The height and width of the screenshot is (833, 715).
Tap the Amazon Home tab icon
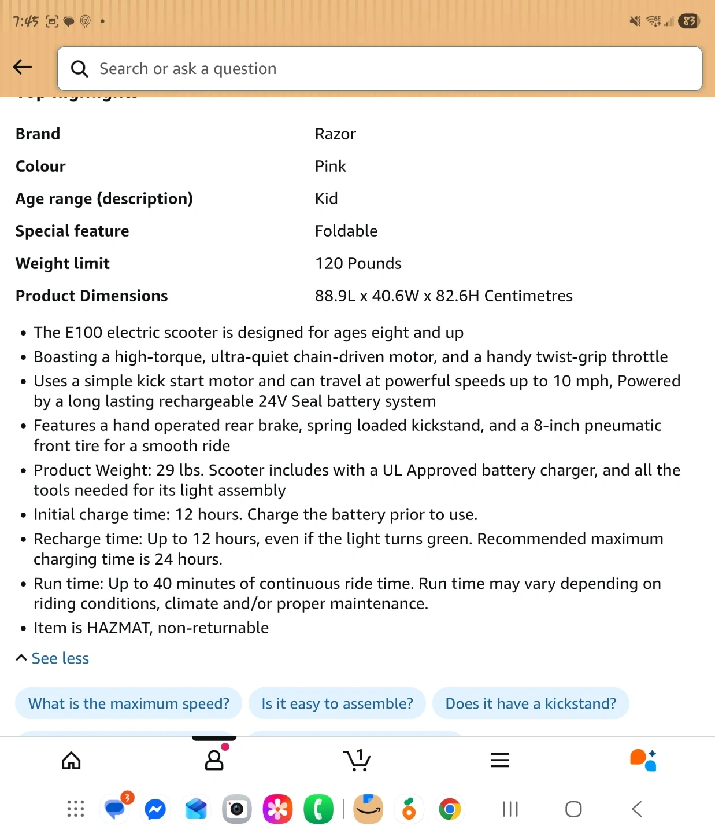[x=71, y=760]
